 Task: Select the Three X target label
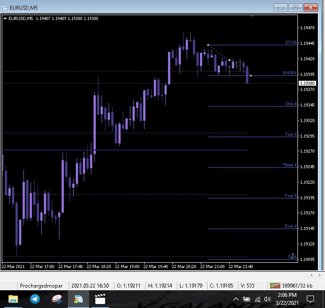click(x=290, y=165)
